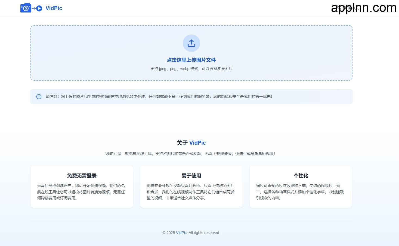Open the 简体中文 language selector
Viewport: 399px width, 246px height.
tap(348, 8)
